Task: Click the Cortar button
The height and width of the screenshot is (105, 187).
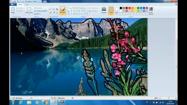Action: (x=20, y=8)
